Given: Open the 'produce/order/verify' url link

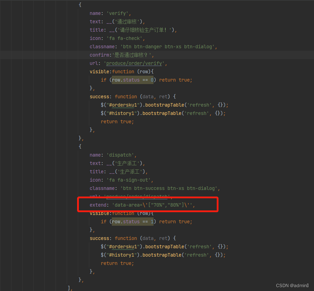Looking at the screenshot, I should pos(134,64).
